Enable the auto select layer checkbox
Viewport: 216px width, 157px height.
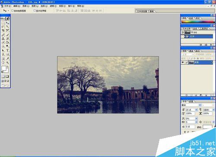(13, 10)
